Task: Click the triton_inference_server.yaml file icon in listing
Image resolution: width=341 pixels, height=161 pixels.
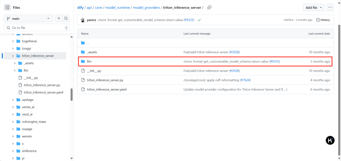Action: [83, 89]
